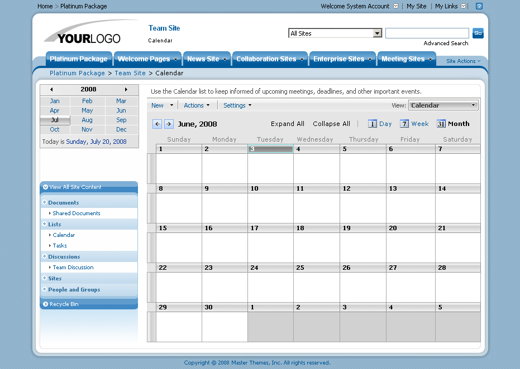Viewport: 520px width, 369px height.
Task: Switch to Week view
Action: tap(414, 124)
